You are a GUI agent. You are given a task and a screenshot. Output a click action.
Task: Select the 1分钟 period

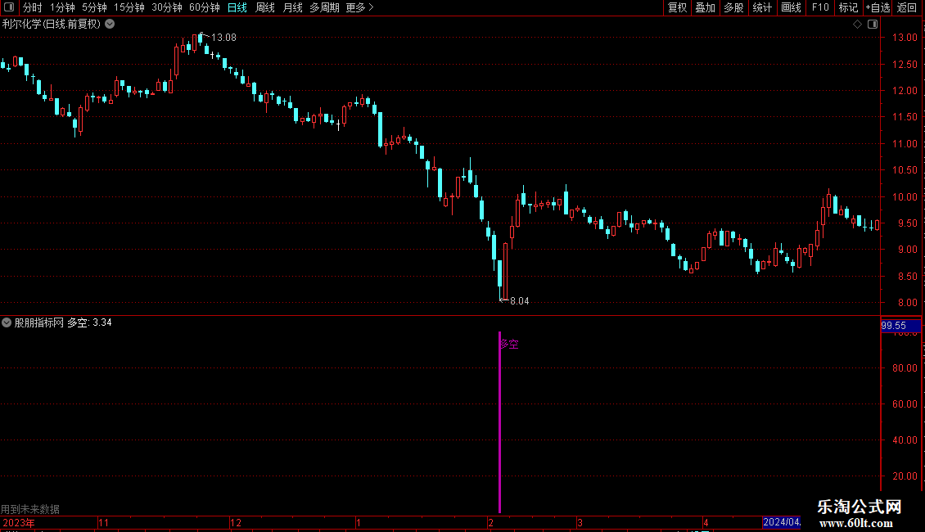pos(62,7)
